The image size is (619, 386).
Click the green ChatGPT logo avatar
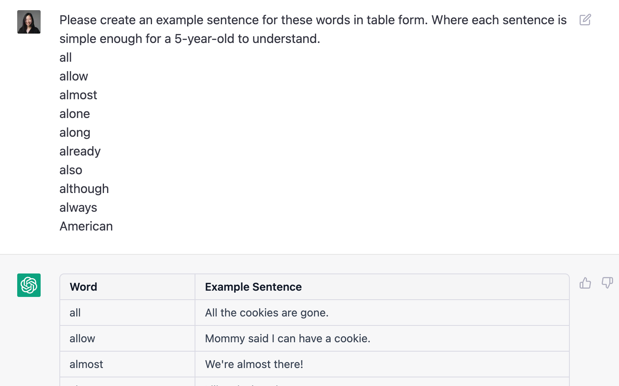tap(29, 285)
